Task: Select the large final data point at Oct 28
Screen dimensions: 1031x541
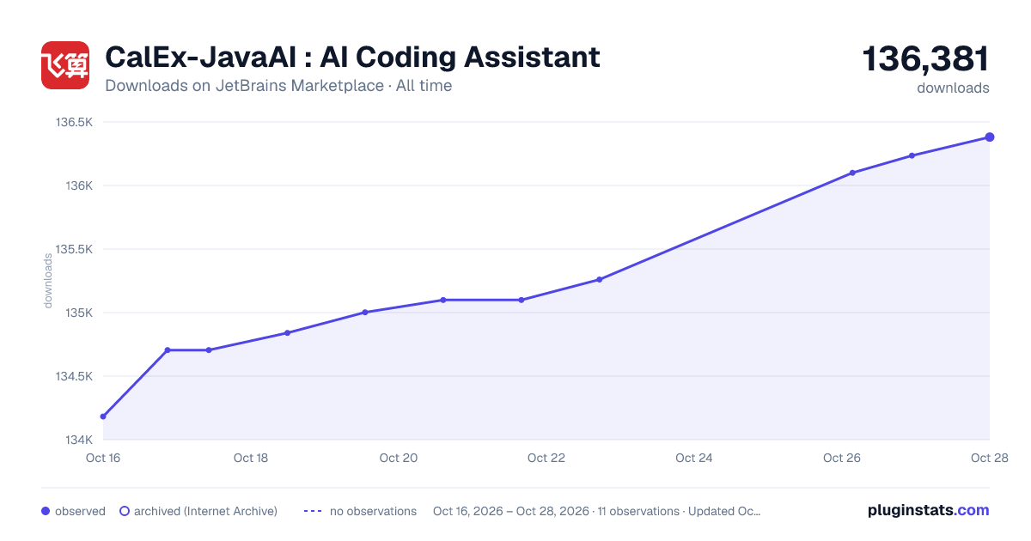Action: [990, 137]
